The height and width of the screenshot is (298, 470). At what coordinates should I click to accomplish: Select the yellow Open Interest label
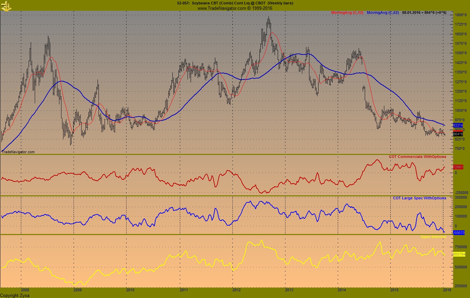pos(433,237)
